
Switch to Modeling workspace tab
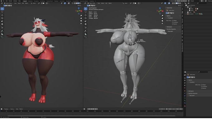click(30, 1)
